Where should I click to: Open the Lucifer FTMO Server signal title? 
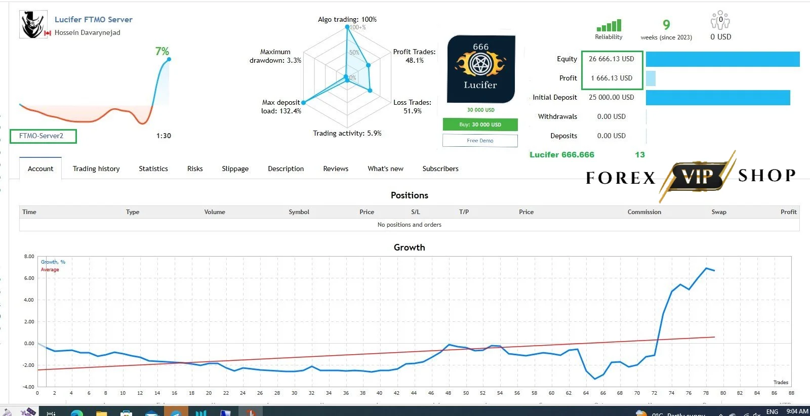[94, 19]
